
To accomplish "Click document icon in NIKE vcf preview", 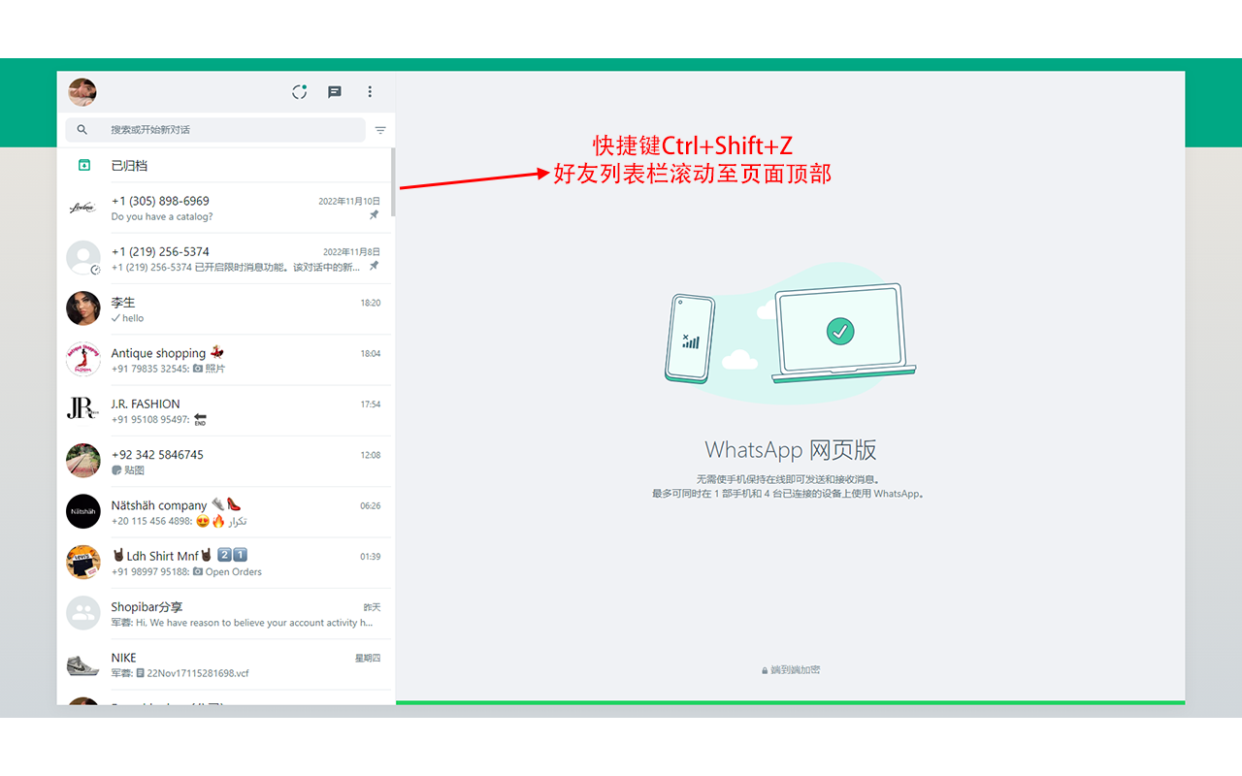I will tap(141, 673).
